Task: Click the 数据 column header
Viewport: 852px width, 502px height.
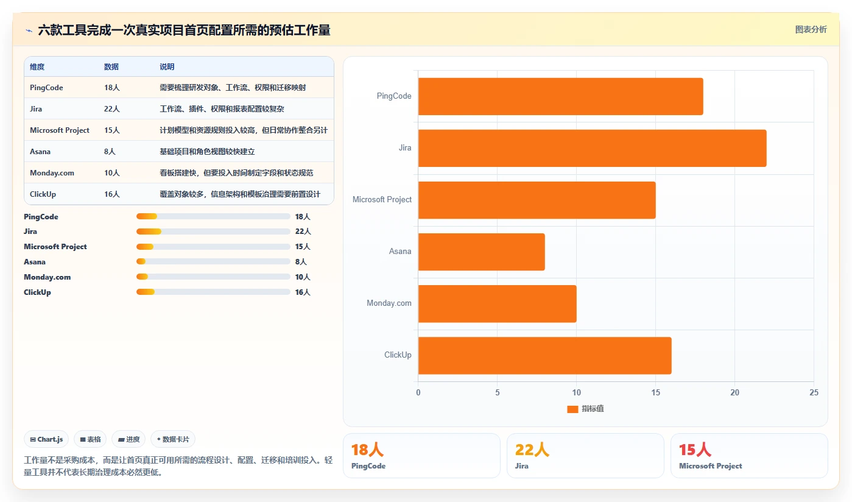Action: [x=111, y=67]
